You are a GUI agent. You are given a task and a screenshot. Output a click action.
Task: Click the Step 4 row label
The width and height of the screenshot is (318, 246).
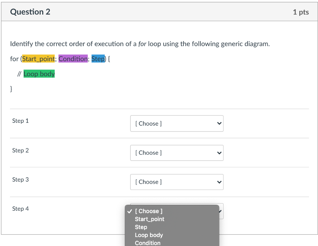pyautogui.click(x=20, y=209)
